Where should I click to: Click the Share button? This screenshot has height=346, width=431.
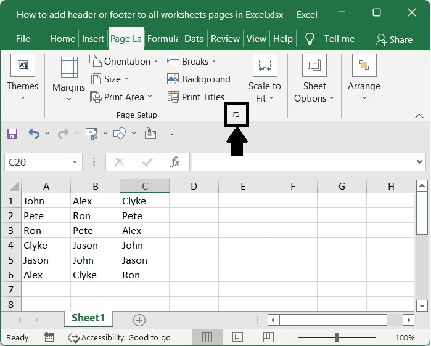pos(394,39)
